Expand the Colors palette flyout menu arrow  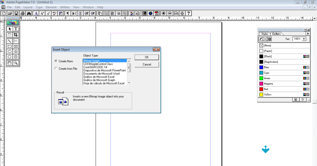[x=308, y=34]
